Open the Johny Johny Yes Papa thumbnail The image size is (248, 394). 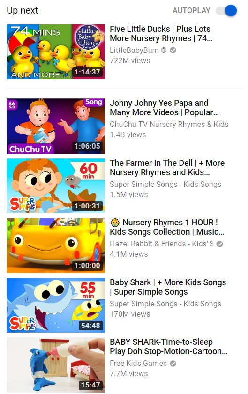[56, 126]
